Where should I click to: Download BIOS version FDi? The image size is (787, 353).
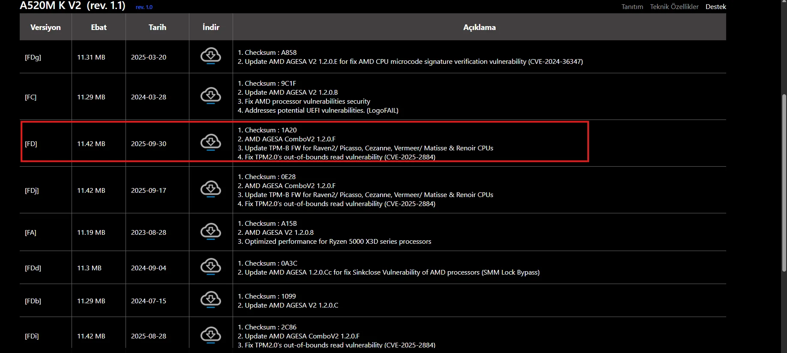[x=211, y=335]
